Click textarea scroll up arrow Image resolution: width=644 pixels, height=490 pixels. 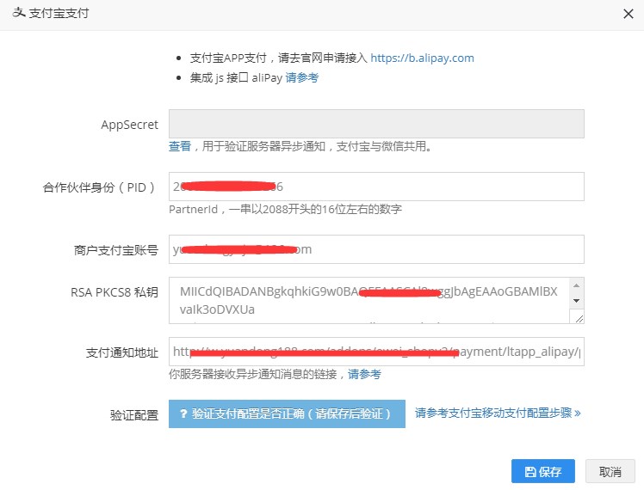[x=576, y=285]
